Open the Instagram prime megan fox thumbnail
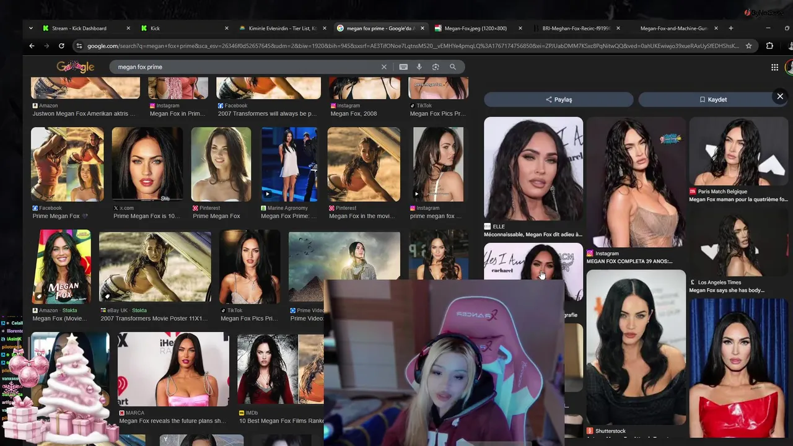This screenshot has width=793, height=446. point(438,164)
